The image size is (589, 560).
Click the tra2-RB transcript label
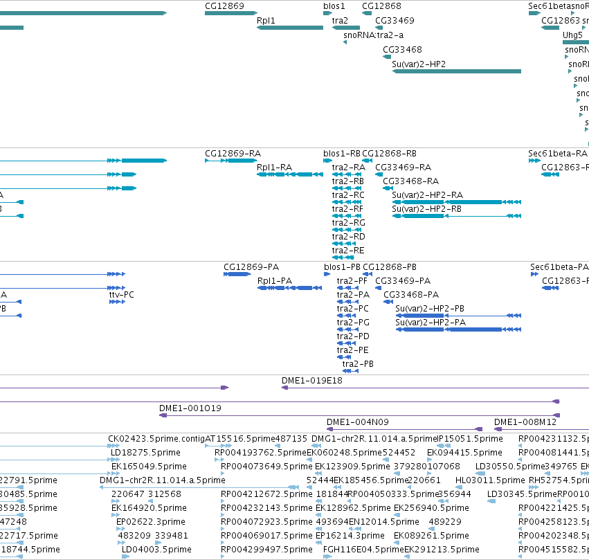(x=348, y=181)
